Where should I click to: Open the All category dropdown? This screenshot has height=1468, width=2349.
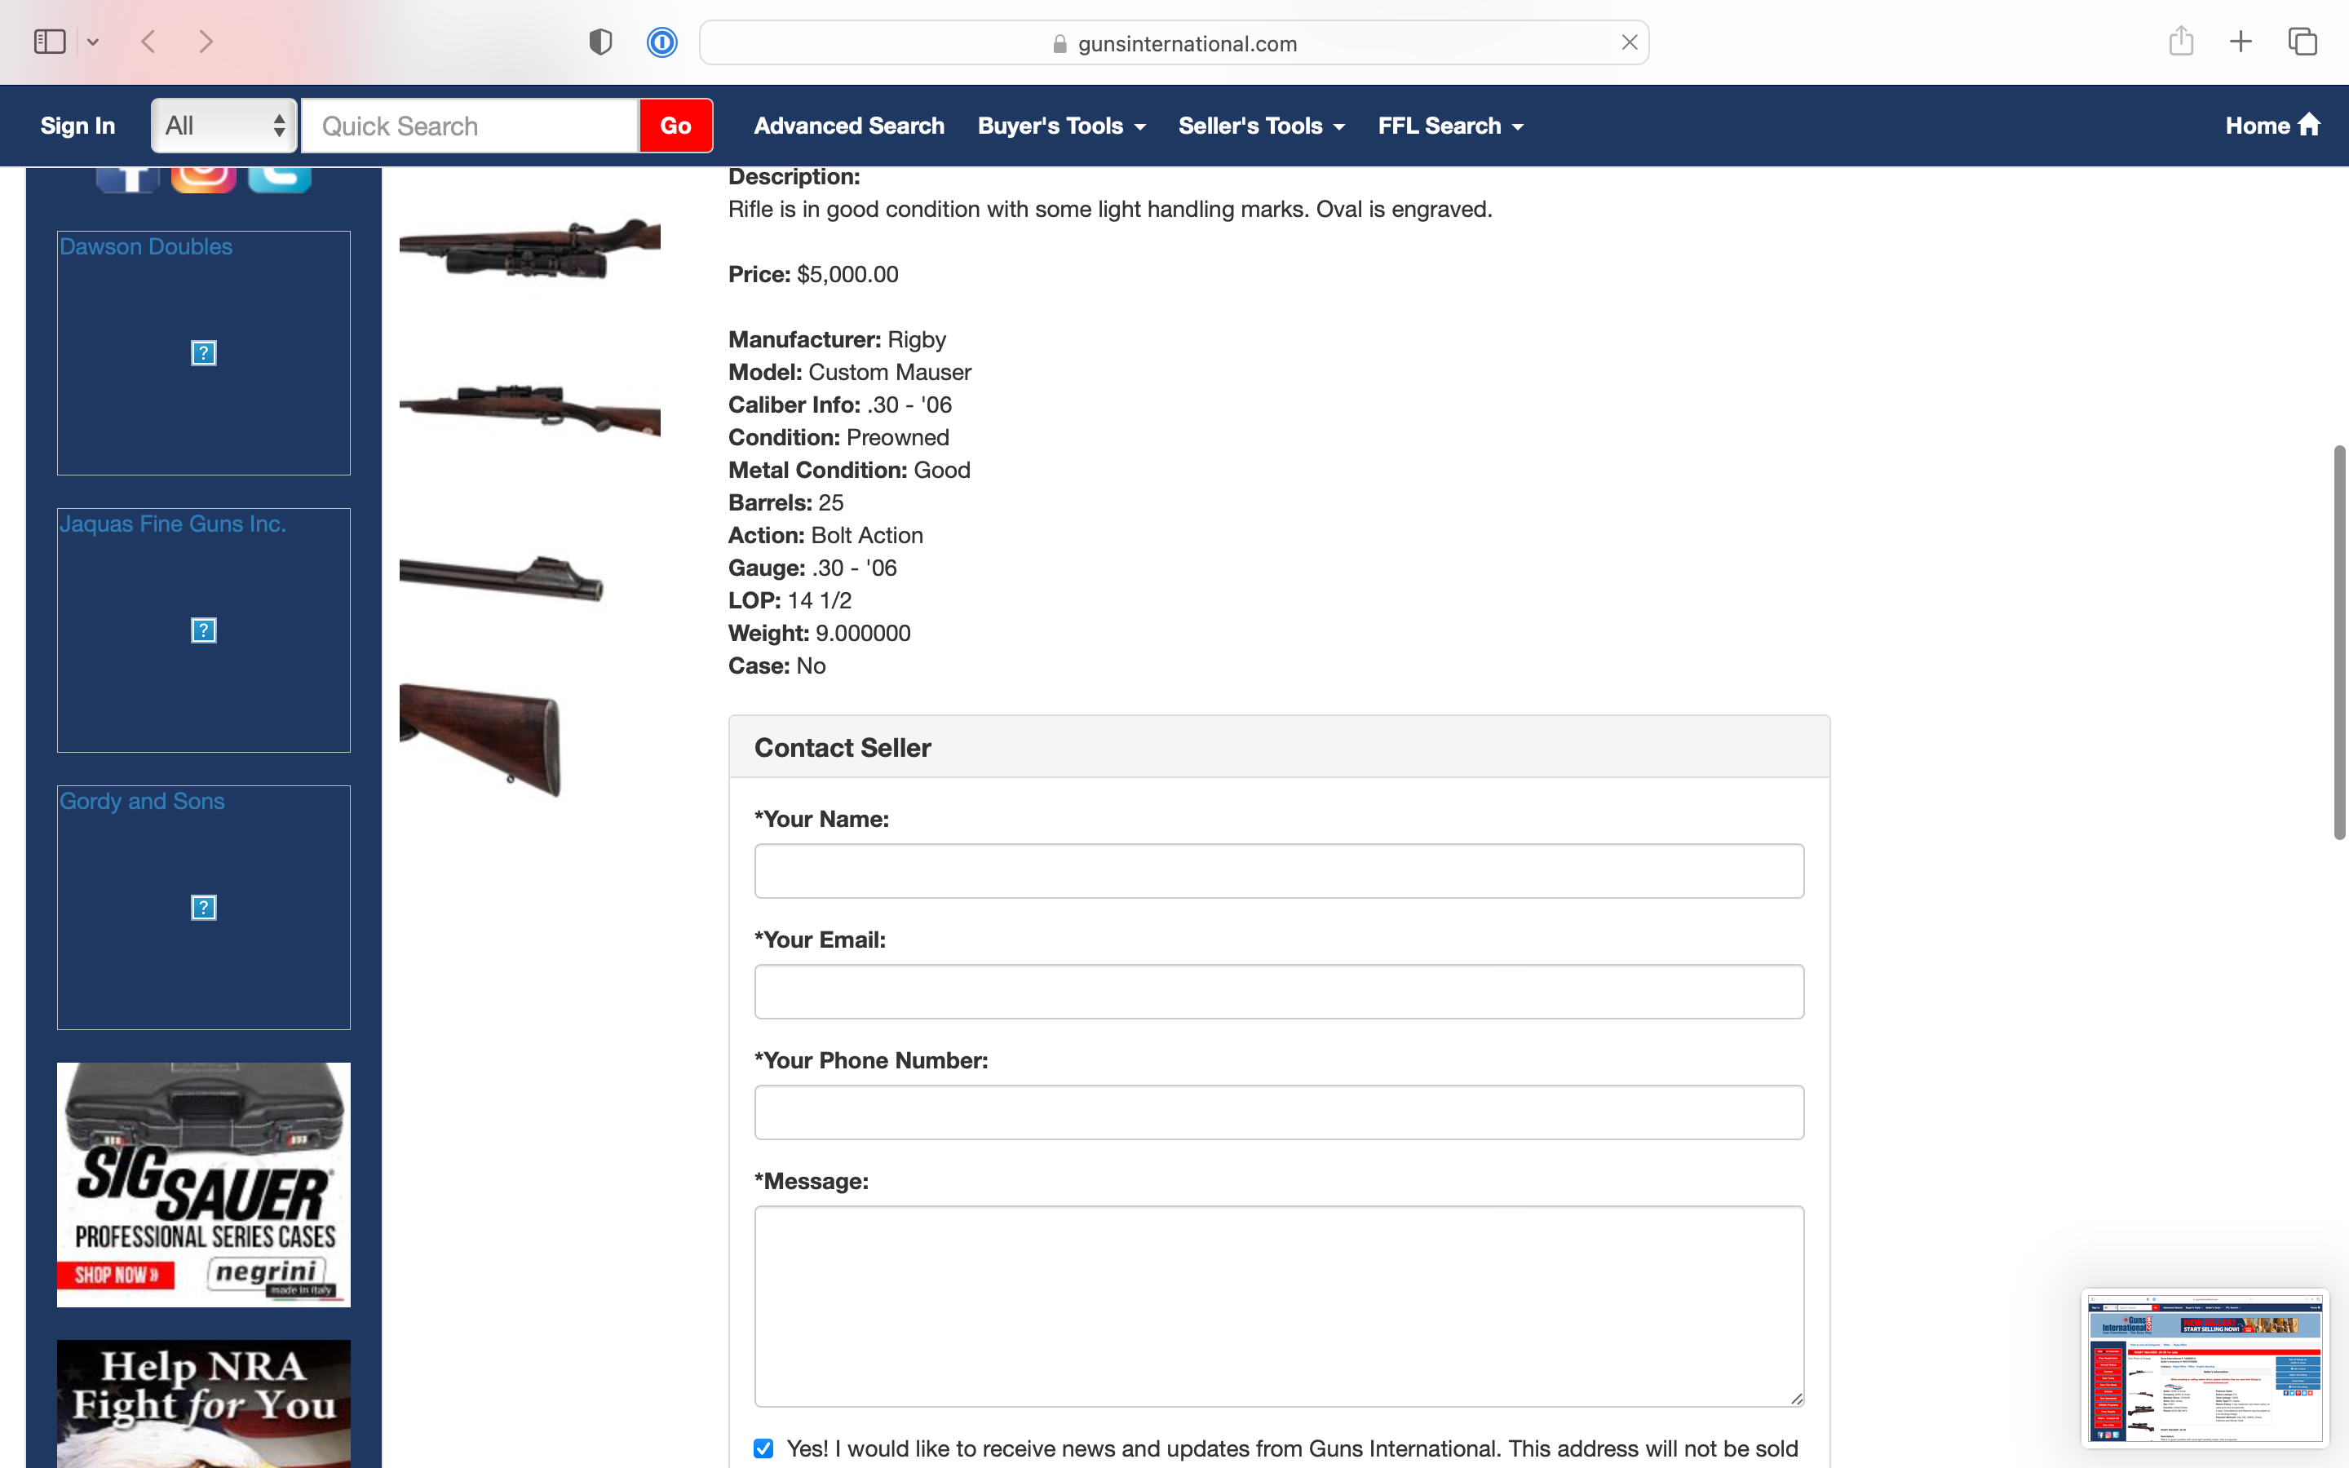point(224,126)
